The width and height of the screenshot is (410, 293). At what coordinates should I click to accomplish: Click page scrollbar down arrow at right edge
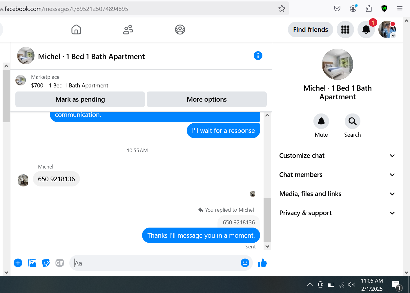pos(406,272)
